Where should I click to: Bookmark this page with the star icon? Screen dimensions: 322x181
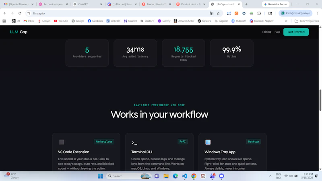(218, 13)
